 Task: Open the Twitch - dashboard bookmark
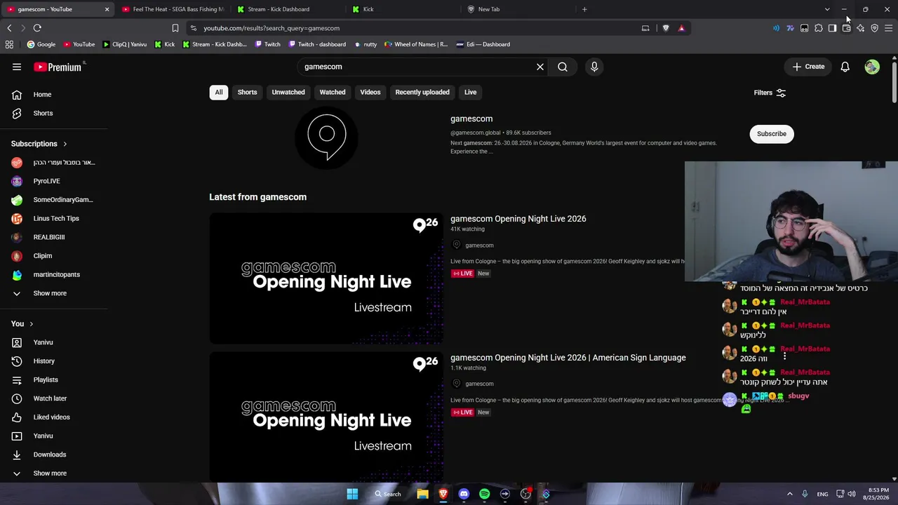click(x=317, y=44)
